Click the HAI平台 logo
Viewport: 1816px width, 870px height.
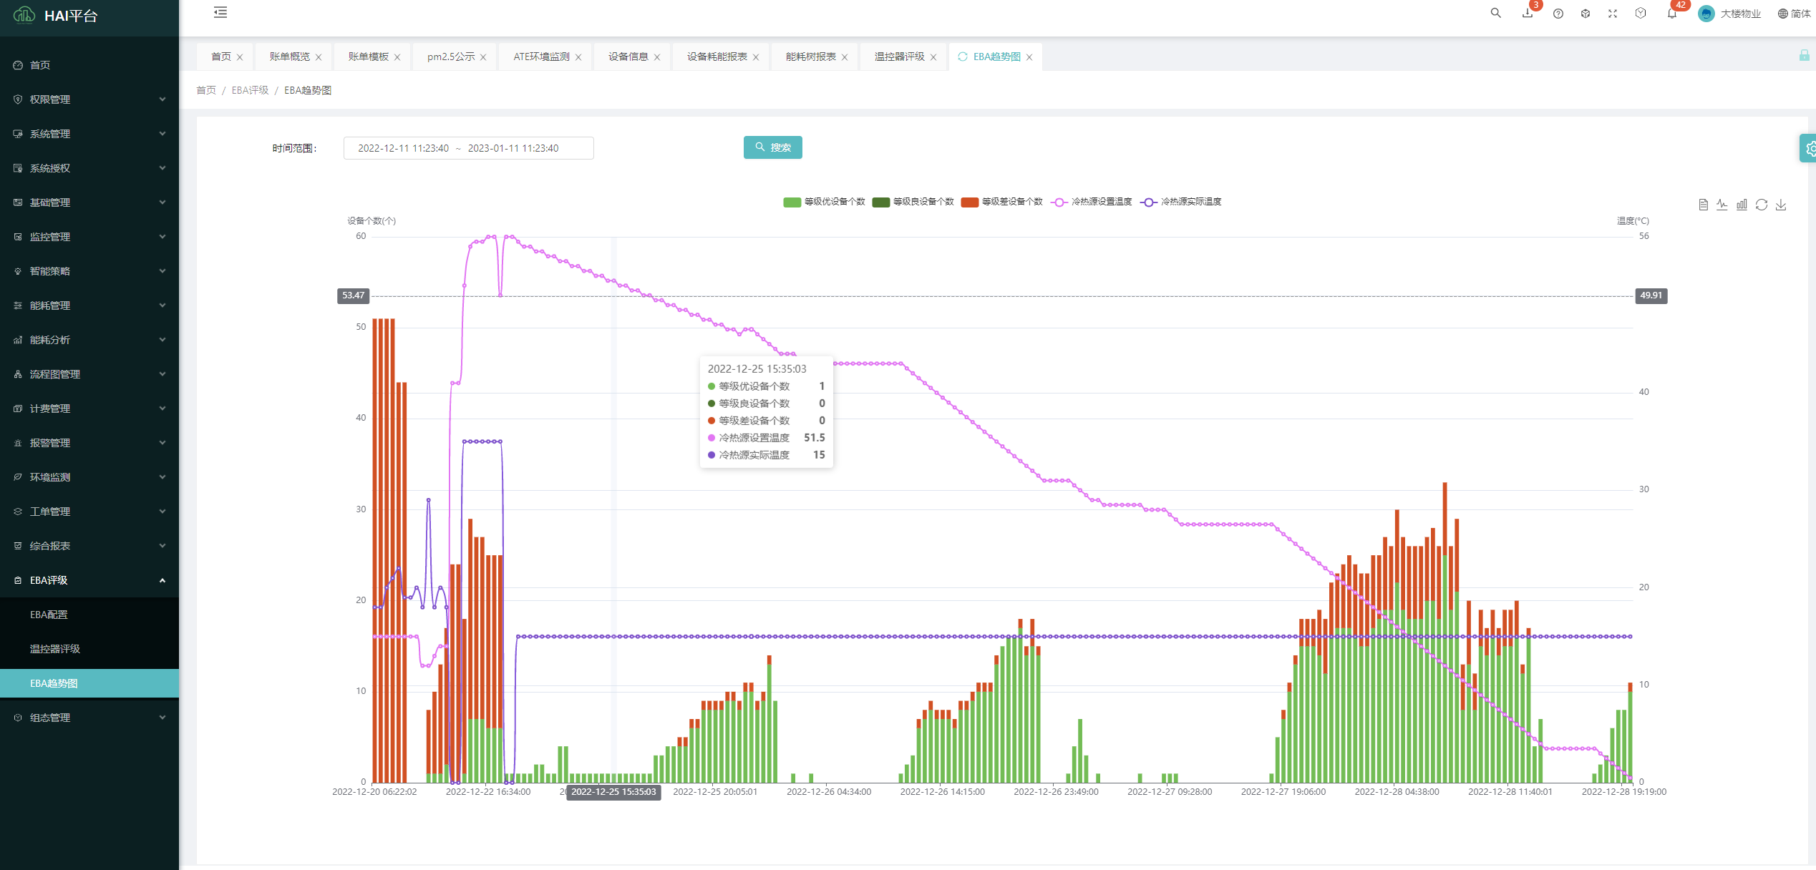[55, 15]
